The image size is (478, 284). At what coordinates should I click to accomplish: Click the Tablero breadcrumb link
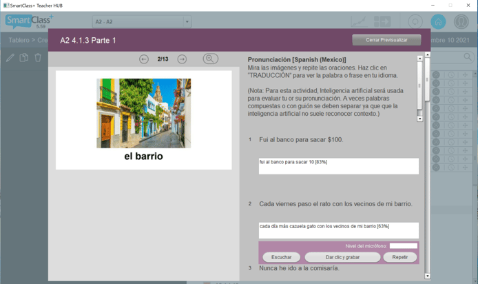19,40
